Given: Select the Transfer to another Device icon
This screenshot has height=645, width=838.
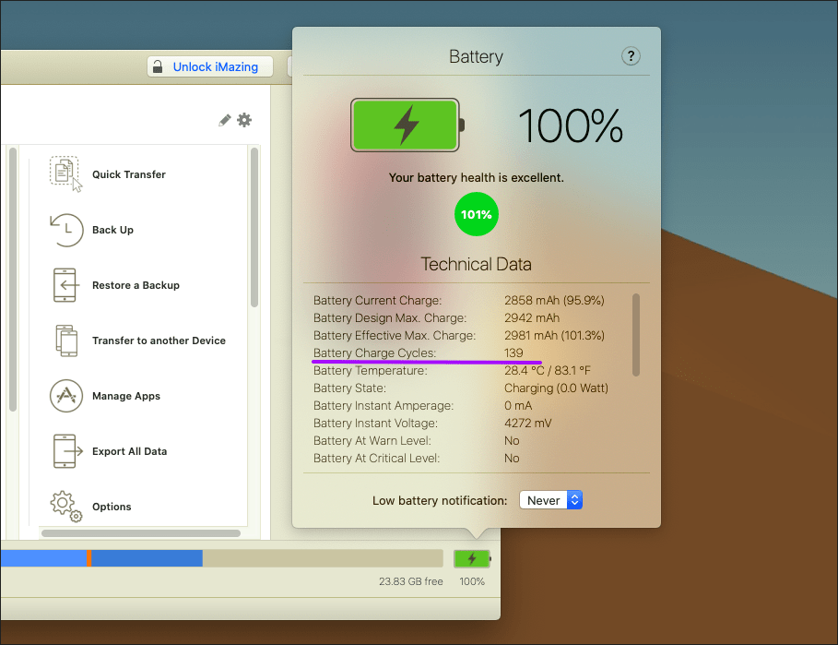Looking at the screenshot, I should coord(65,340).
